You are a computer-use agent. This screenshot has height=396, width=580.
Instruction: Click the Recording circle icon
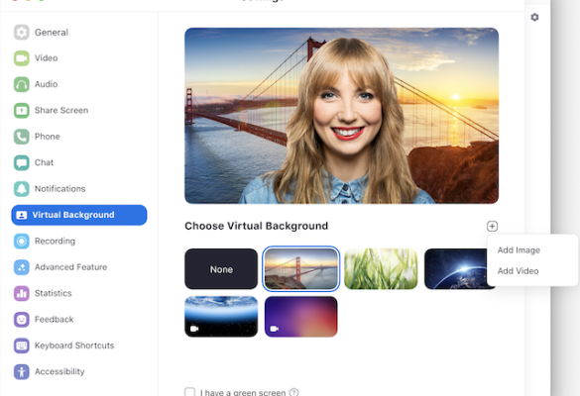[22, 242]
